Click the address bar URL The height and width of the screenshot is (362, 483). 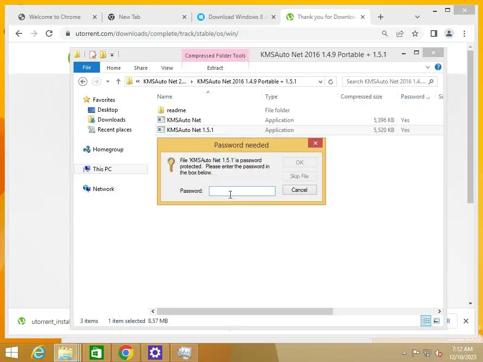click(x=157, y=33)
